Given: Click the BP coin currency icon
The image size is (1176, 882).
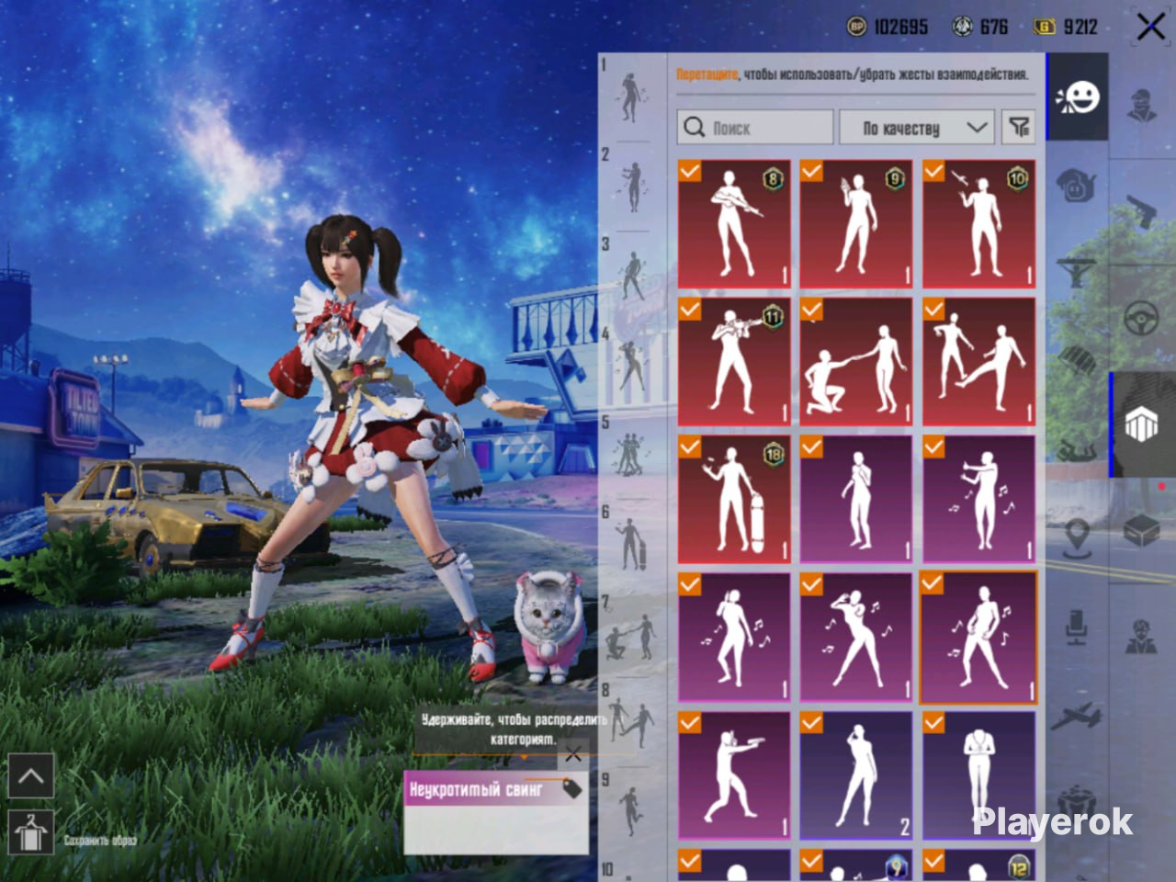Looking at the screenshot, I should [856, 27].
